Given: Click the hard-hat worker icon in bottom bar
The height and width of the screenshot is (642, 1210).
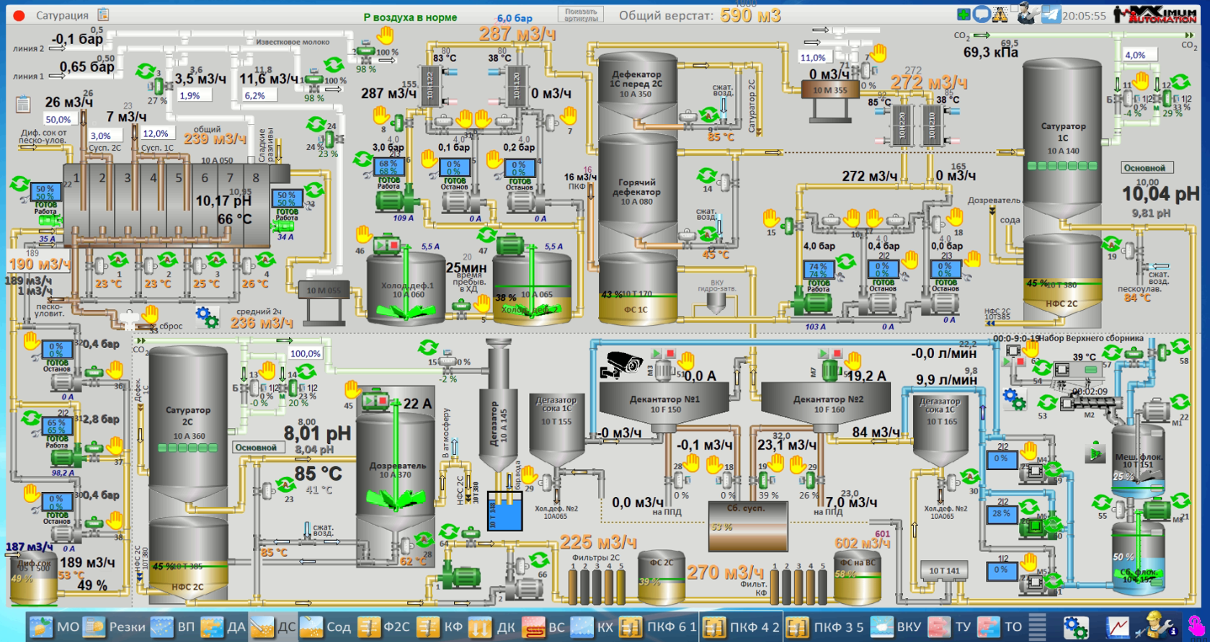Looking at the screenshot, I should point(1157,625).
